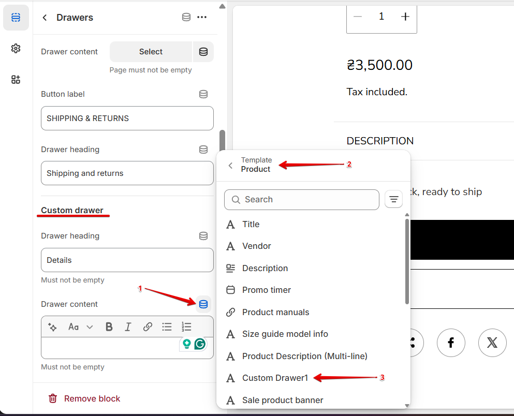This screenshot has height=416, width=514.
Task: Click the metafield list scroll down arrow
Action: 407,406
